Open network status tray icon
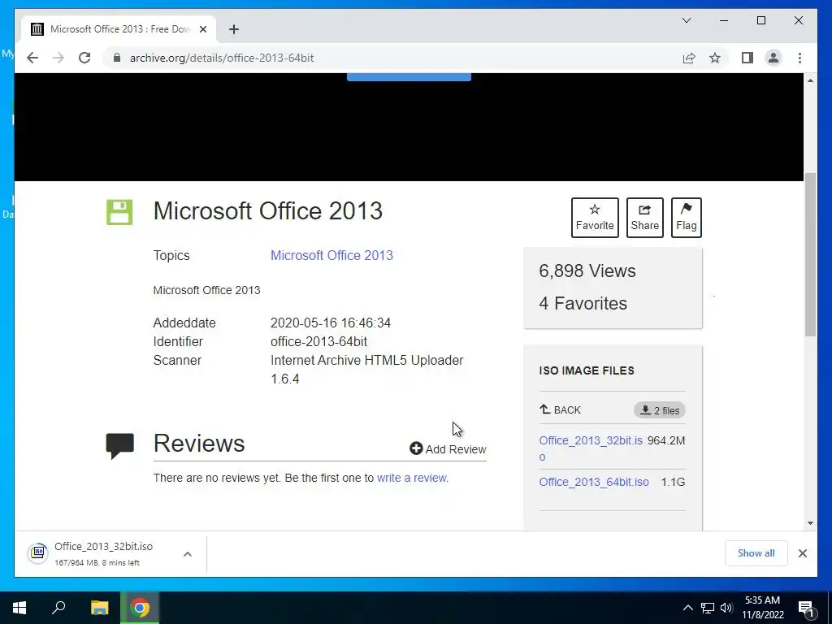 [708, 608]
